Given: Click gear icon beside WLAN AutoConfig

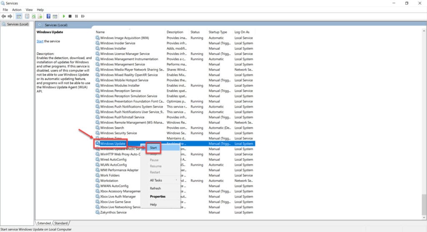Looking at the screenshot, I should coord(97,165).
